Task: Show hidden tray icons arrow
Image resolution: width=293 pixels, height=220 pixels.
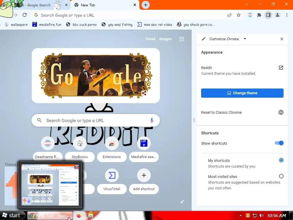Action: pos(241,215)
